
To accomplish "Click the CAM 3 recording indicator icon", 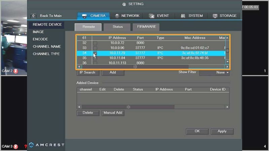I will coord(15,146).
